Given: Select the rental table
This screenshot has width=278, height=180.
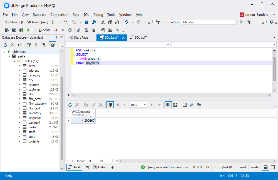Looking at the screenshot, I should coord(32,127).
